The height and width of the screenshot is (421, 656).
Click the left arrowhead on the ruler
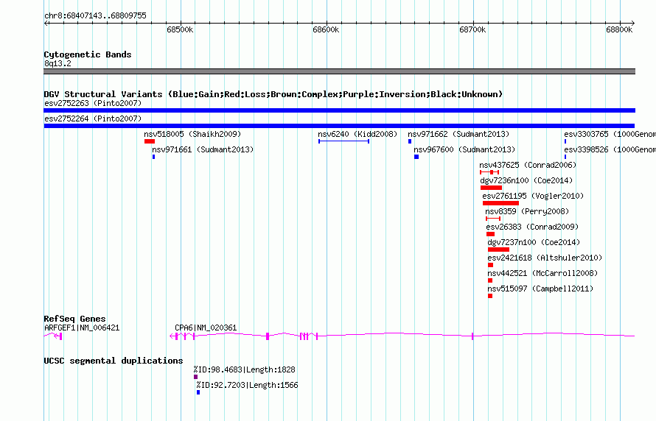[x=46, y=24]
